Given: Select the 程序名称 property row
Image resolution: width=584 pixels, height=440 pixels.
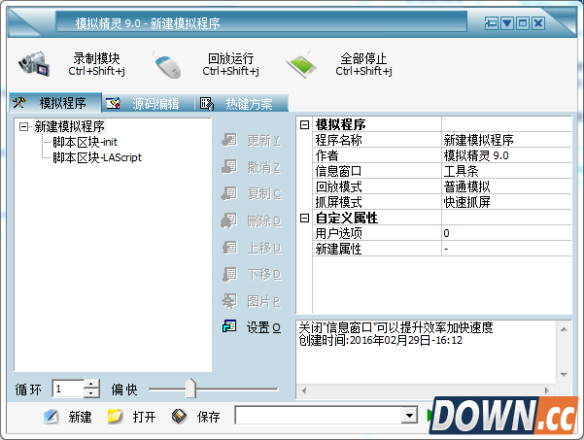Looking at the screenshot, I should (442, 140).
